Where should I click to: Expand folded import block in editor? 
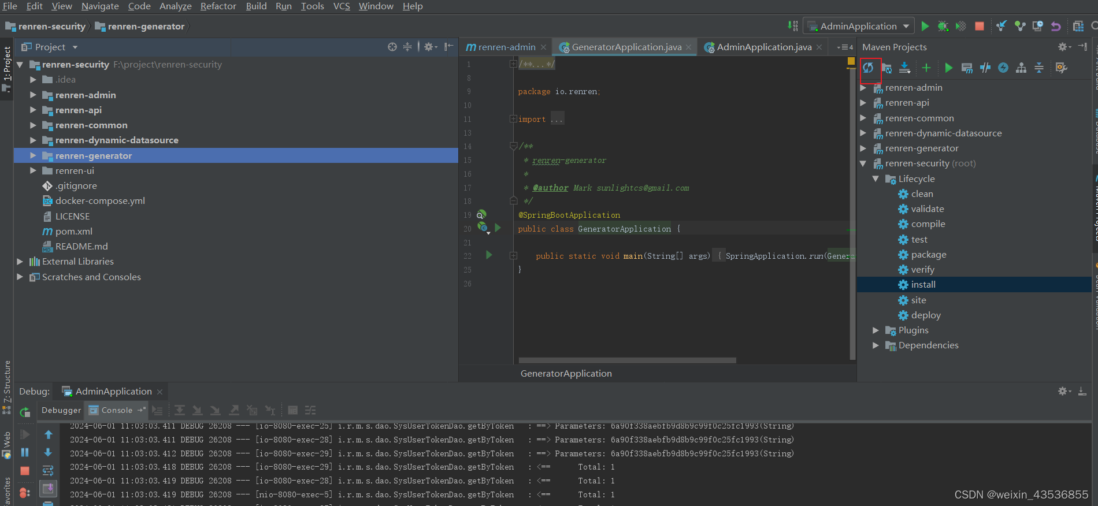pos(513,119)
